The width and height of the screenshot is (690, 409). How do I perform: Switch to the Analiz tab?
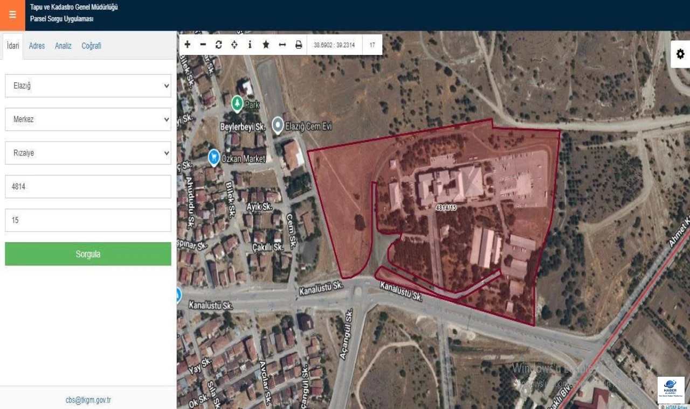click(63, 46)
